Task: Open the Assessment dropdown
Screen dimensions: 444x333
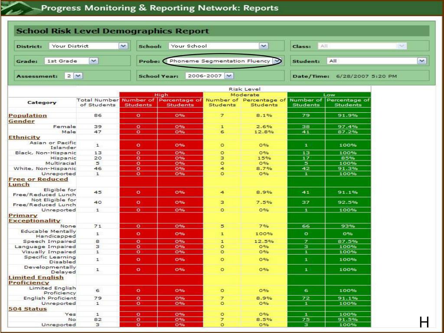Action: (74, 76)
